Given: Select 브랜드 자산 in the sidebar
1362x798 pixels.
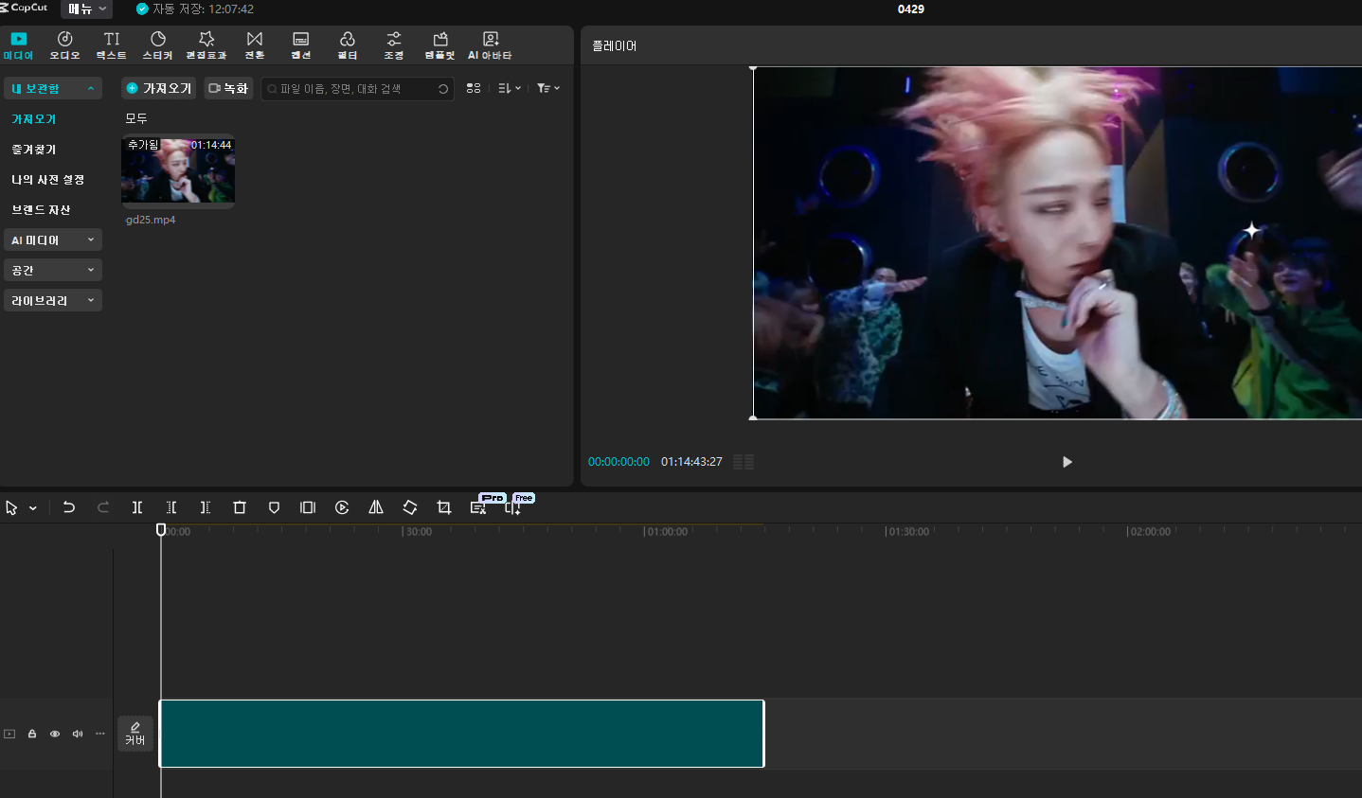Looking at the screenshot, I should click(x=41, y=210).
